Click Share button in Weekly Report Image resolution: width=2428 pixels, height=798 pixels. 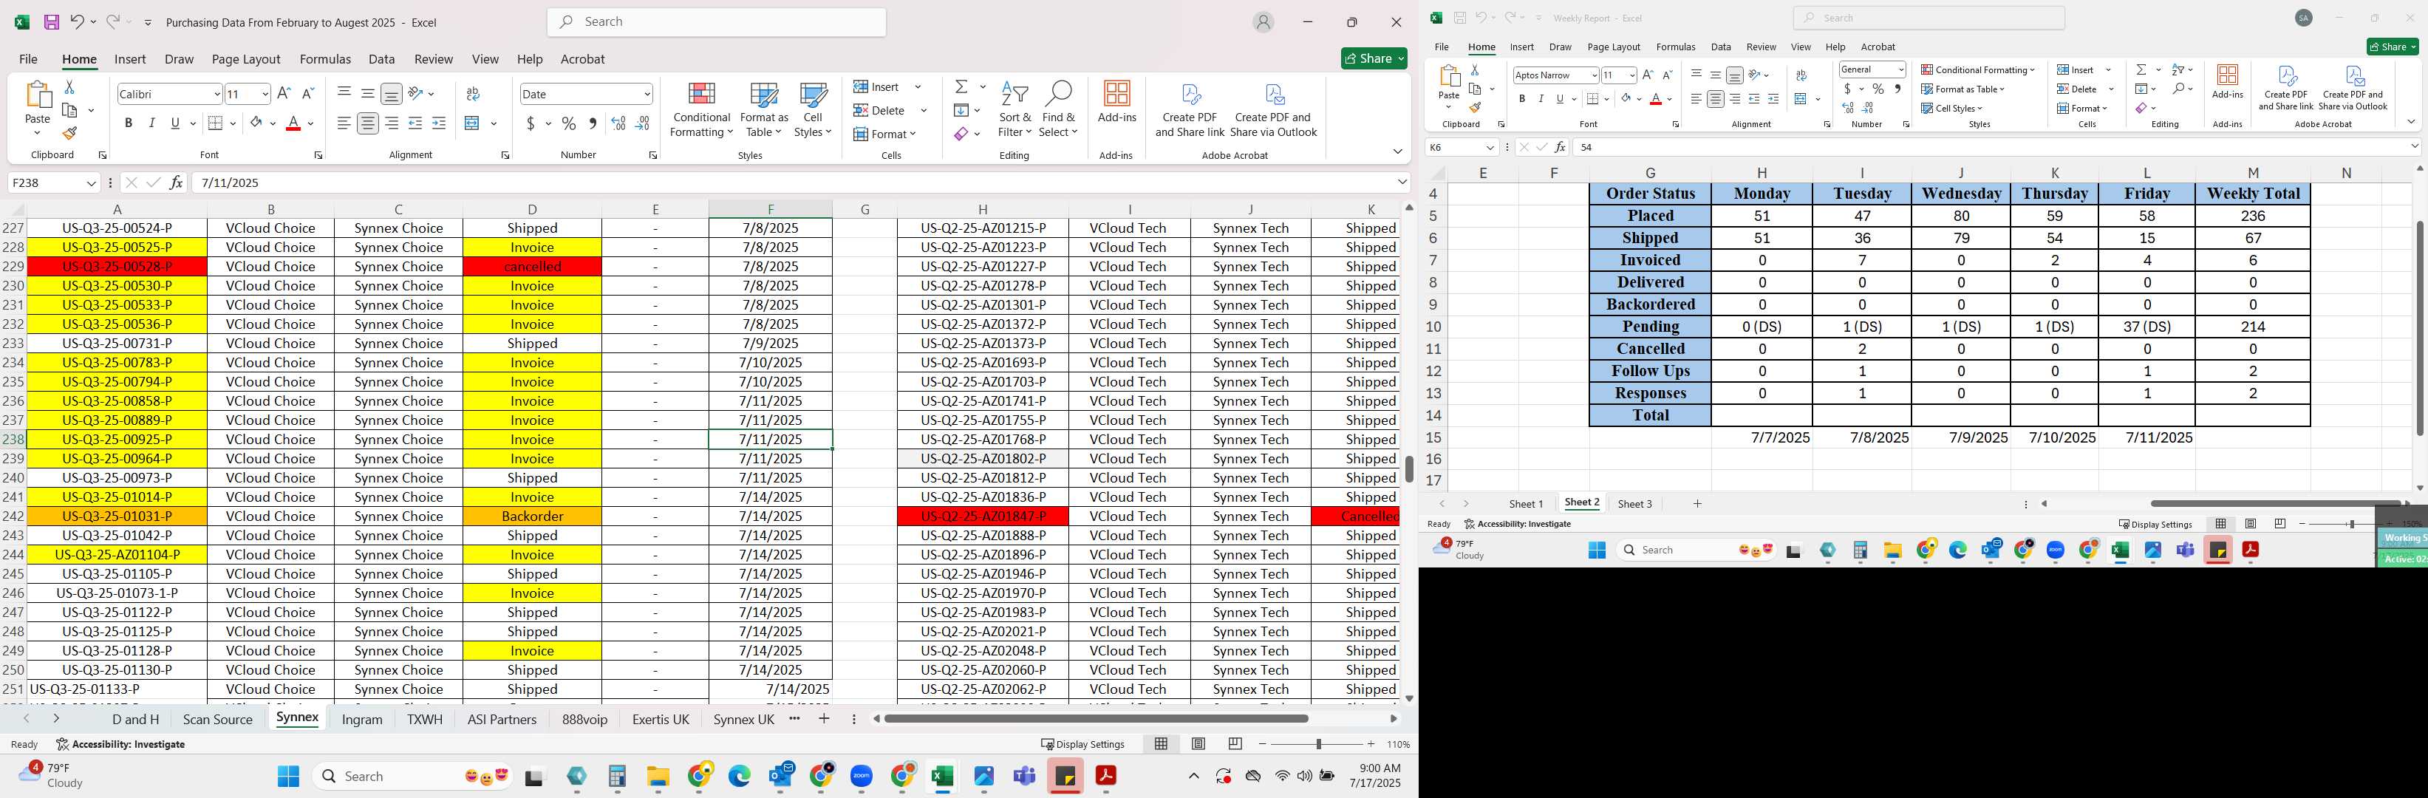click(2393, 47)
